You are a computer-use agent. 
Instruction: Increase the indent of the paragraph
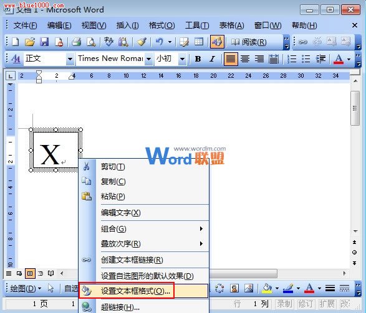click(320, 58)
